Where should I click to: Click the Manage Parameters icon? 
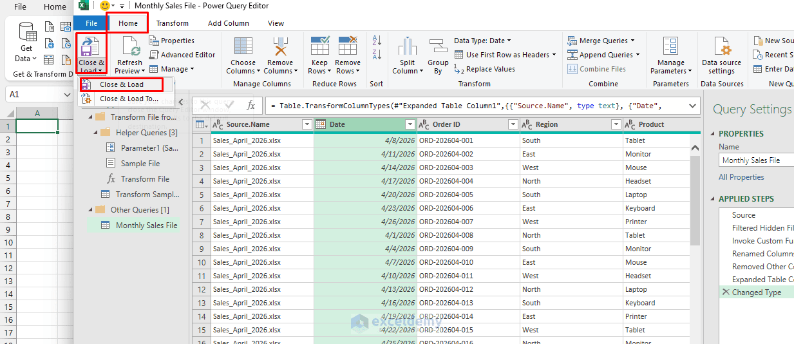coord(670,47)
